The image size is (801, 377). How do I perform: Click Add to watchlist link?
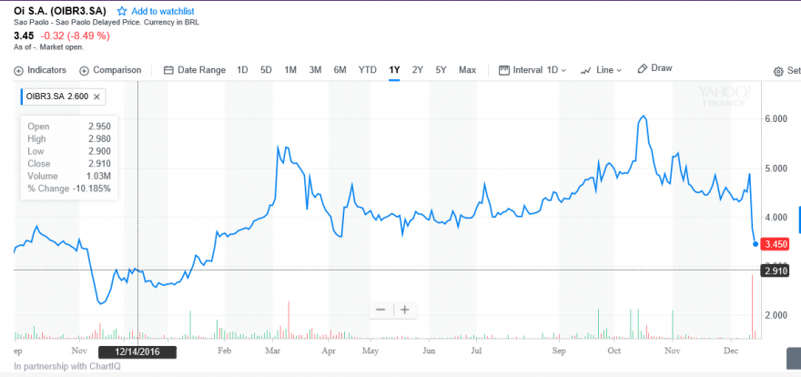pos(162,11)
